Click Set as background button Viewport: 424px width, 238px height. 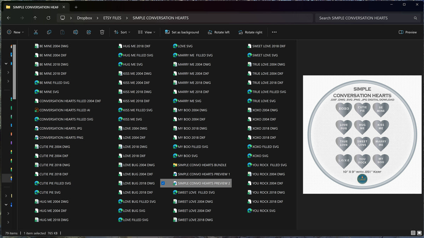(182, 32)
